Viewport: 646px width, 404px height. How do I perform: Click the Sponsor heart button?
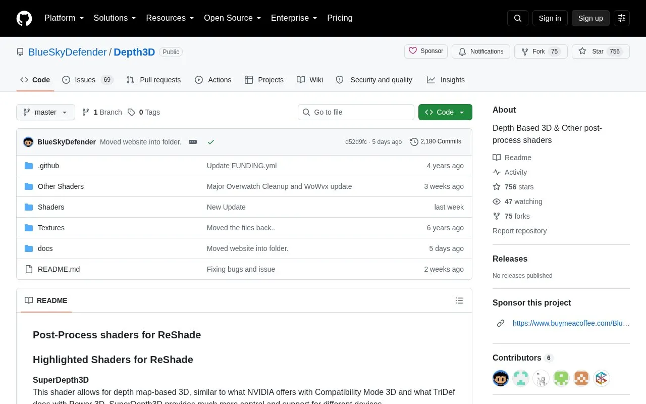(x=426, y=52)
